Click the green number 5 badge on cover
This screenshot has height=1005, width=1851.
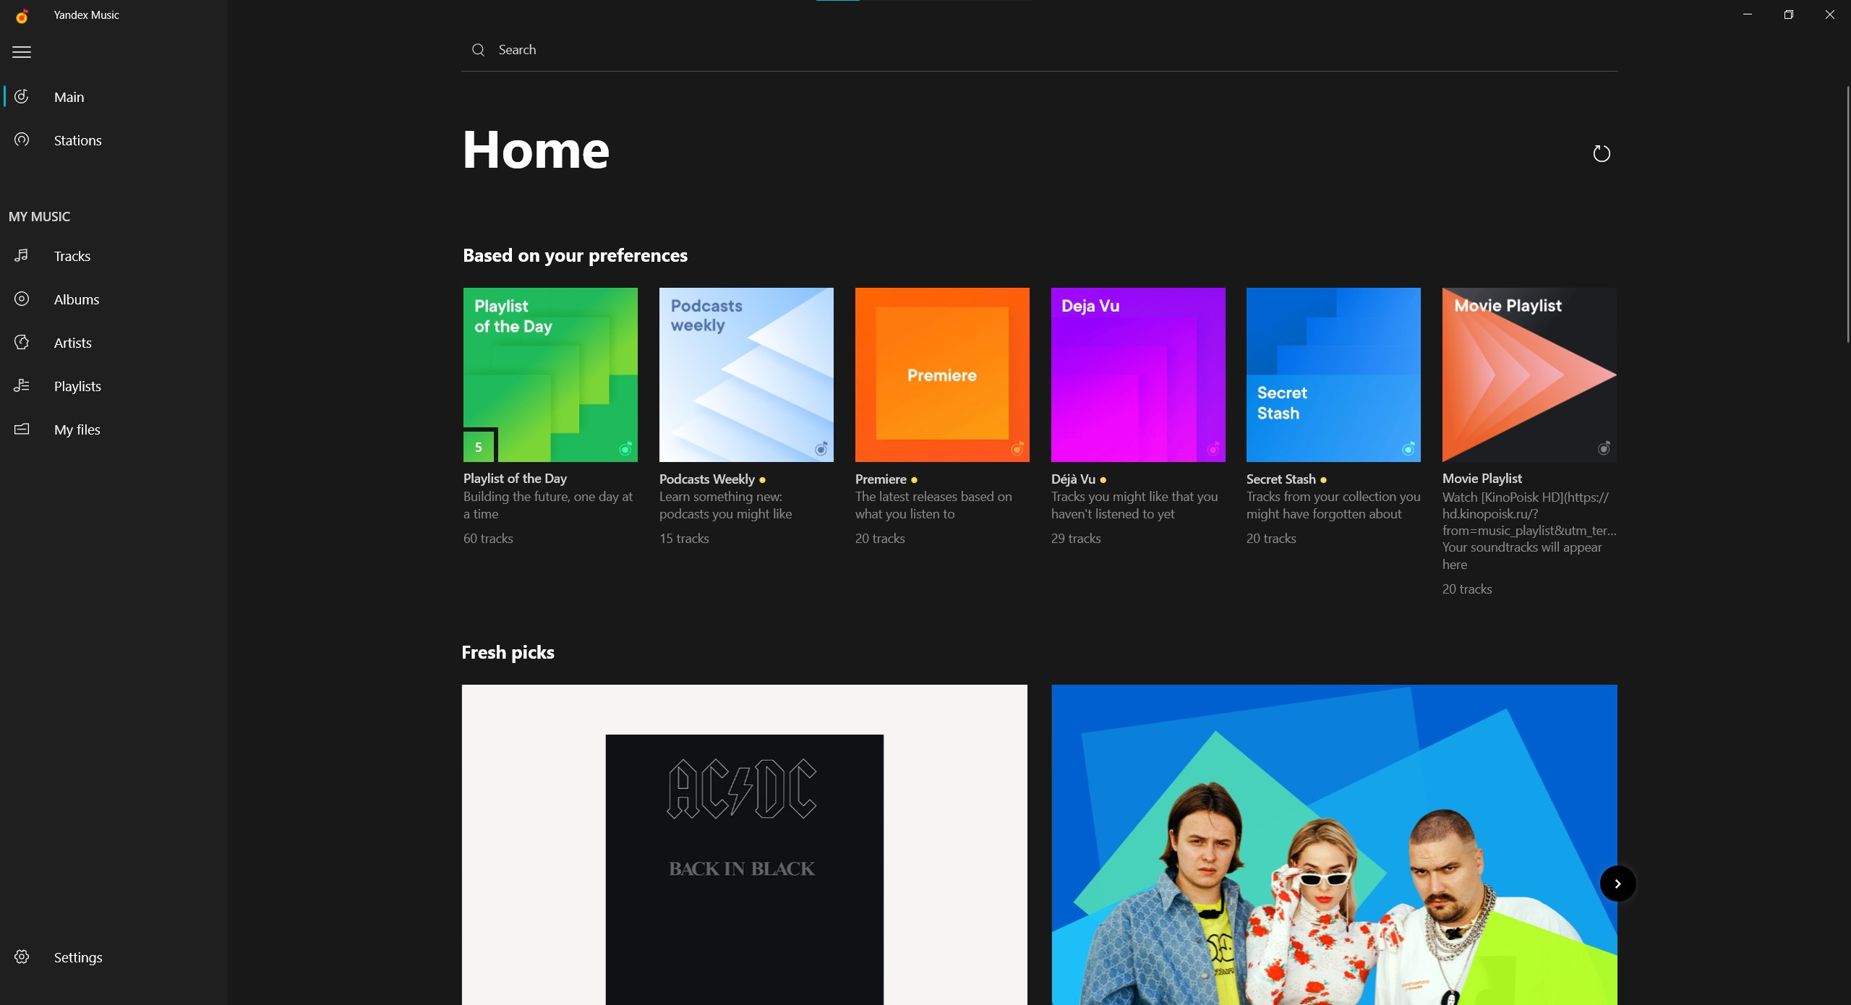point(478,447)
